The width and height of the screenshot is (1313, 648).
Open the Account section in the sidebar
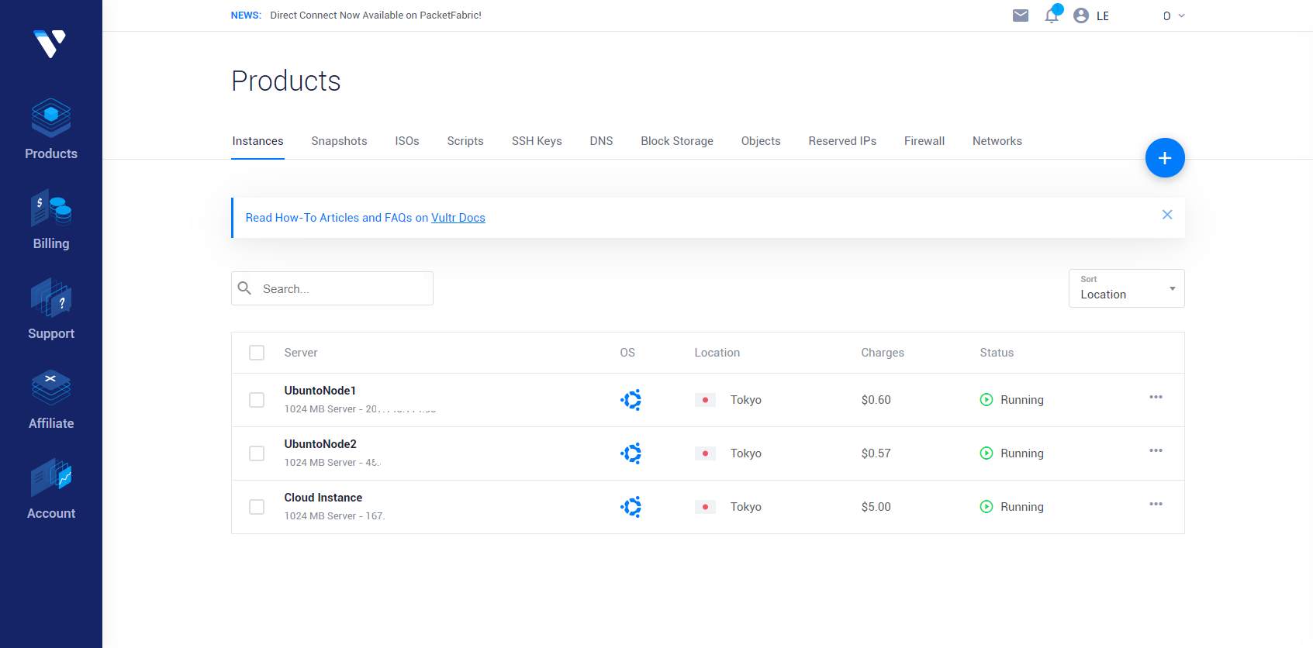click(x=51, y=489)
